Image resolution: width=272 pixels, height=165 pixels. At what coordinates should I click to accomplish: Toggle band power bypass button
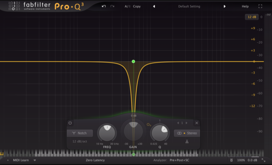[70, 123]
